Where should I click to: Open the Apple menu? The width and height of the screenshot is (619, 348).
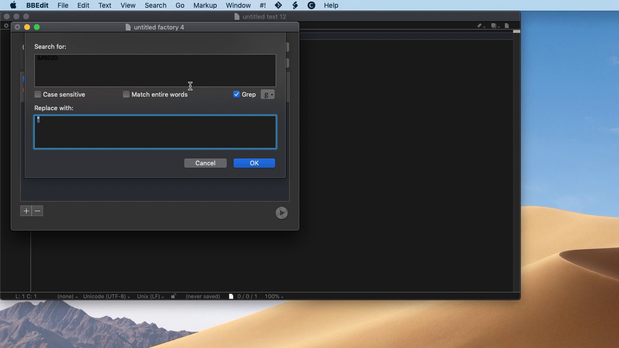point(13,5)
